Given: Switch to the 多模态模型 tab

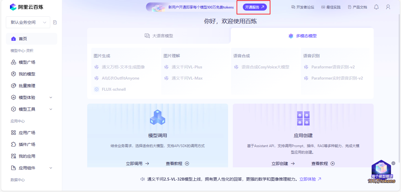Looking at the screenshot, I should coord(302,36).
